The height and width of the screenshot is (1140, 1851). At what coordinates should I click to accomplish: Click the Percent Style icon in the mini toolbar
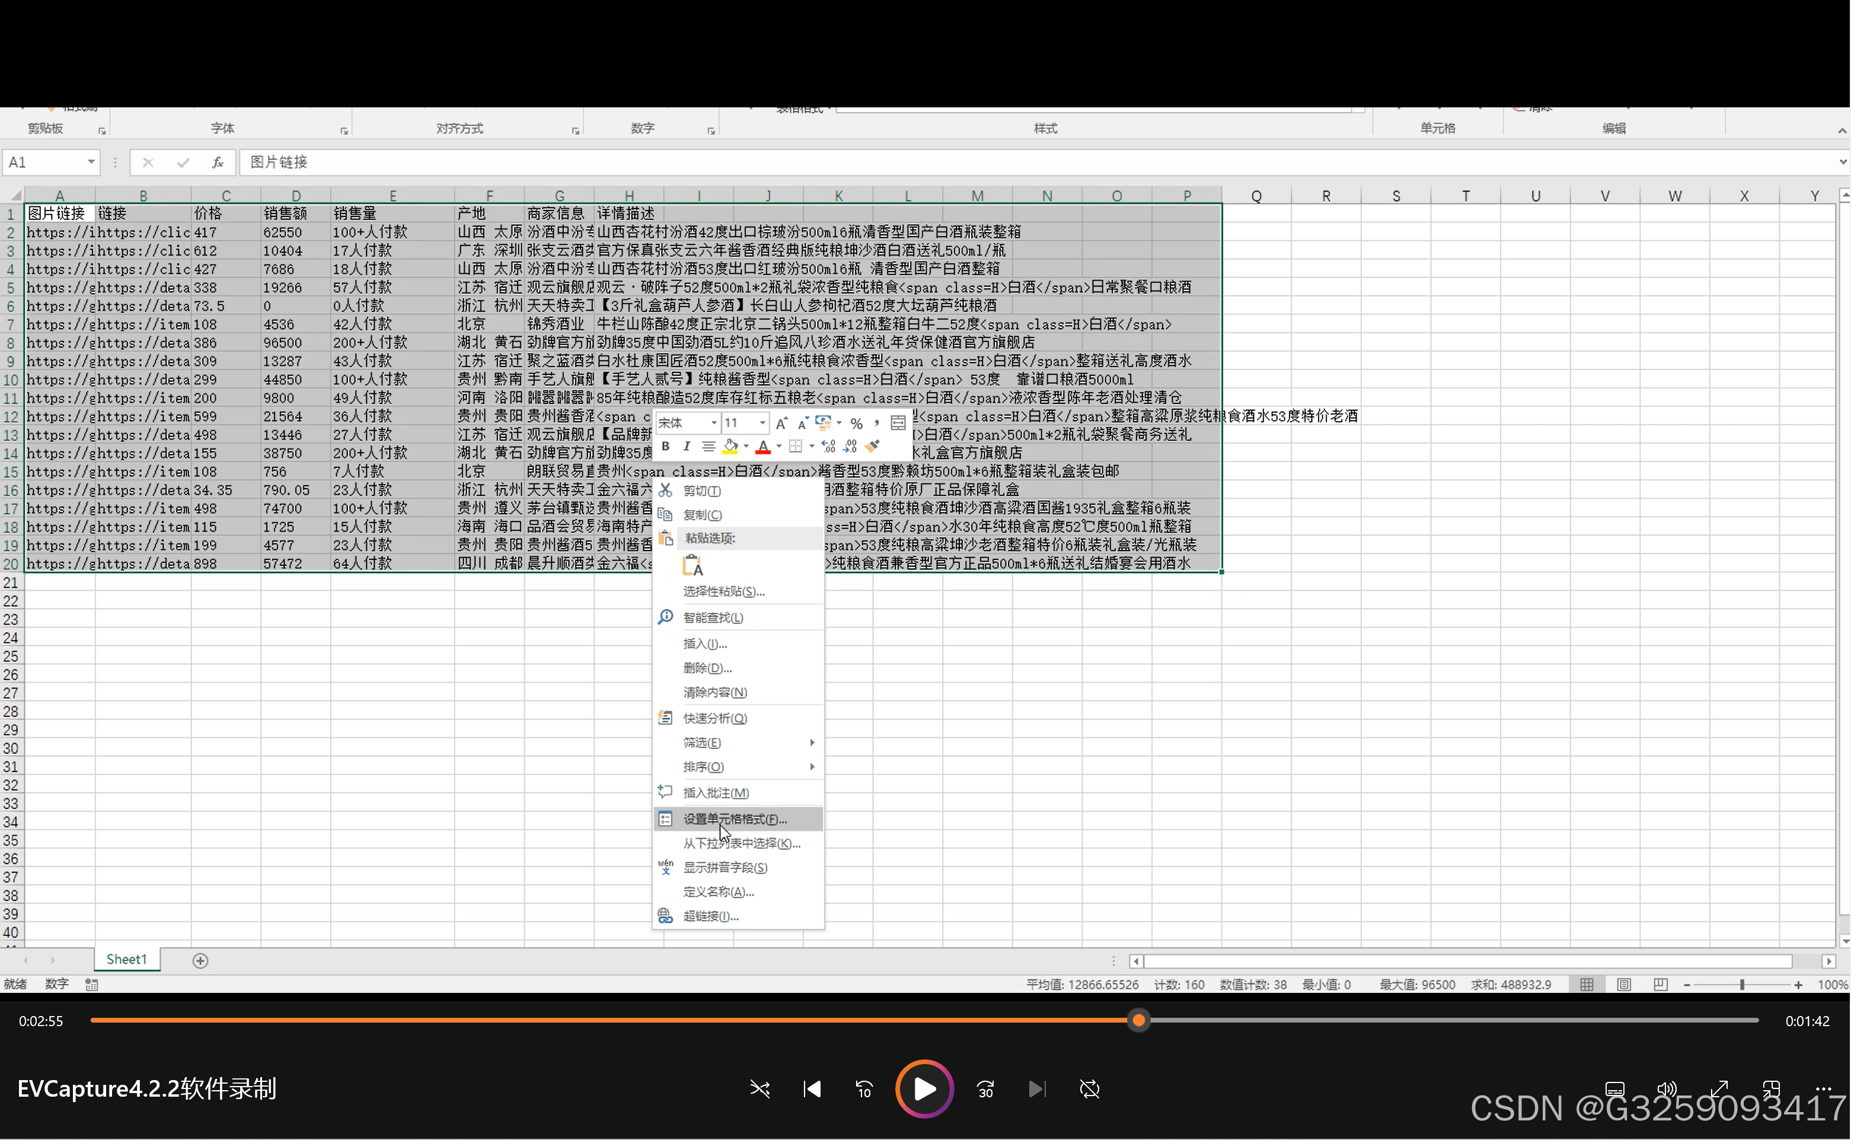(x=856, y=423)
